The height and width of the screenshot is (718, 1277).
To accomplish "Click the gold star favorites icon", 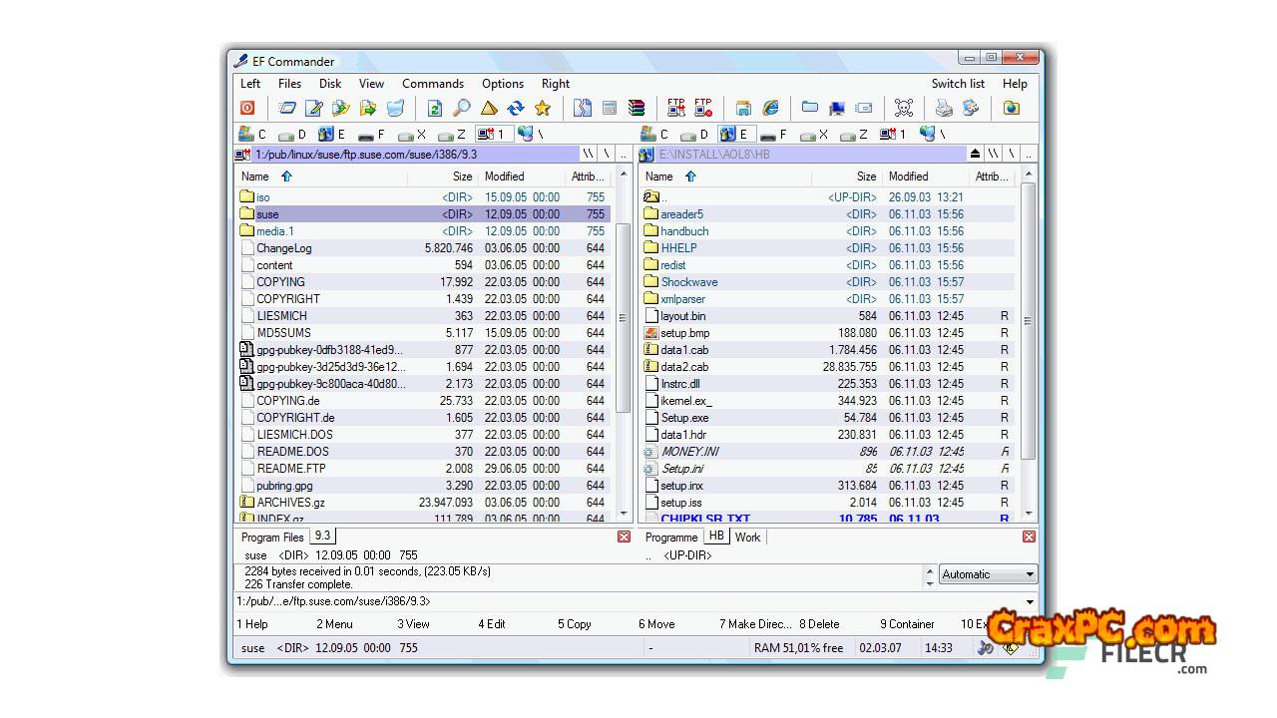I will point(543,108).
